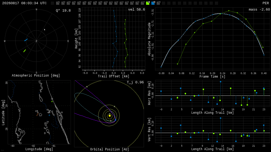The image size is (271, 152).
Task: Click the PER shower label
Action: [x=266, y=3]
